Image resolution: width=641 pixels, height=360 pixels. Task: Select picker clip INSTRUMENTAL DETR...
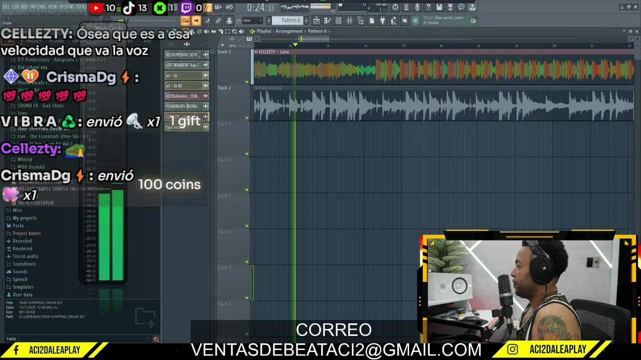[187, 54]
